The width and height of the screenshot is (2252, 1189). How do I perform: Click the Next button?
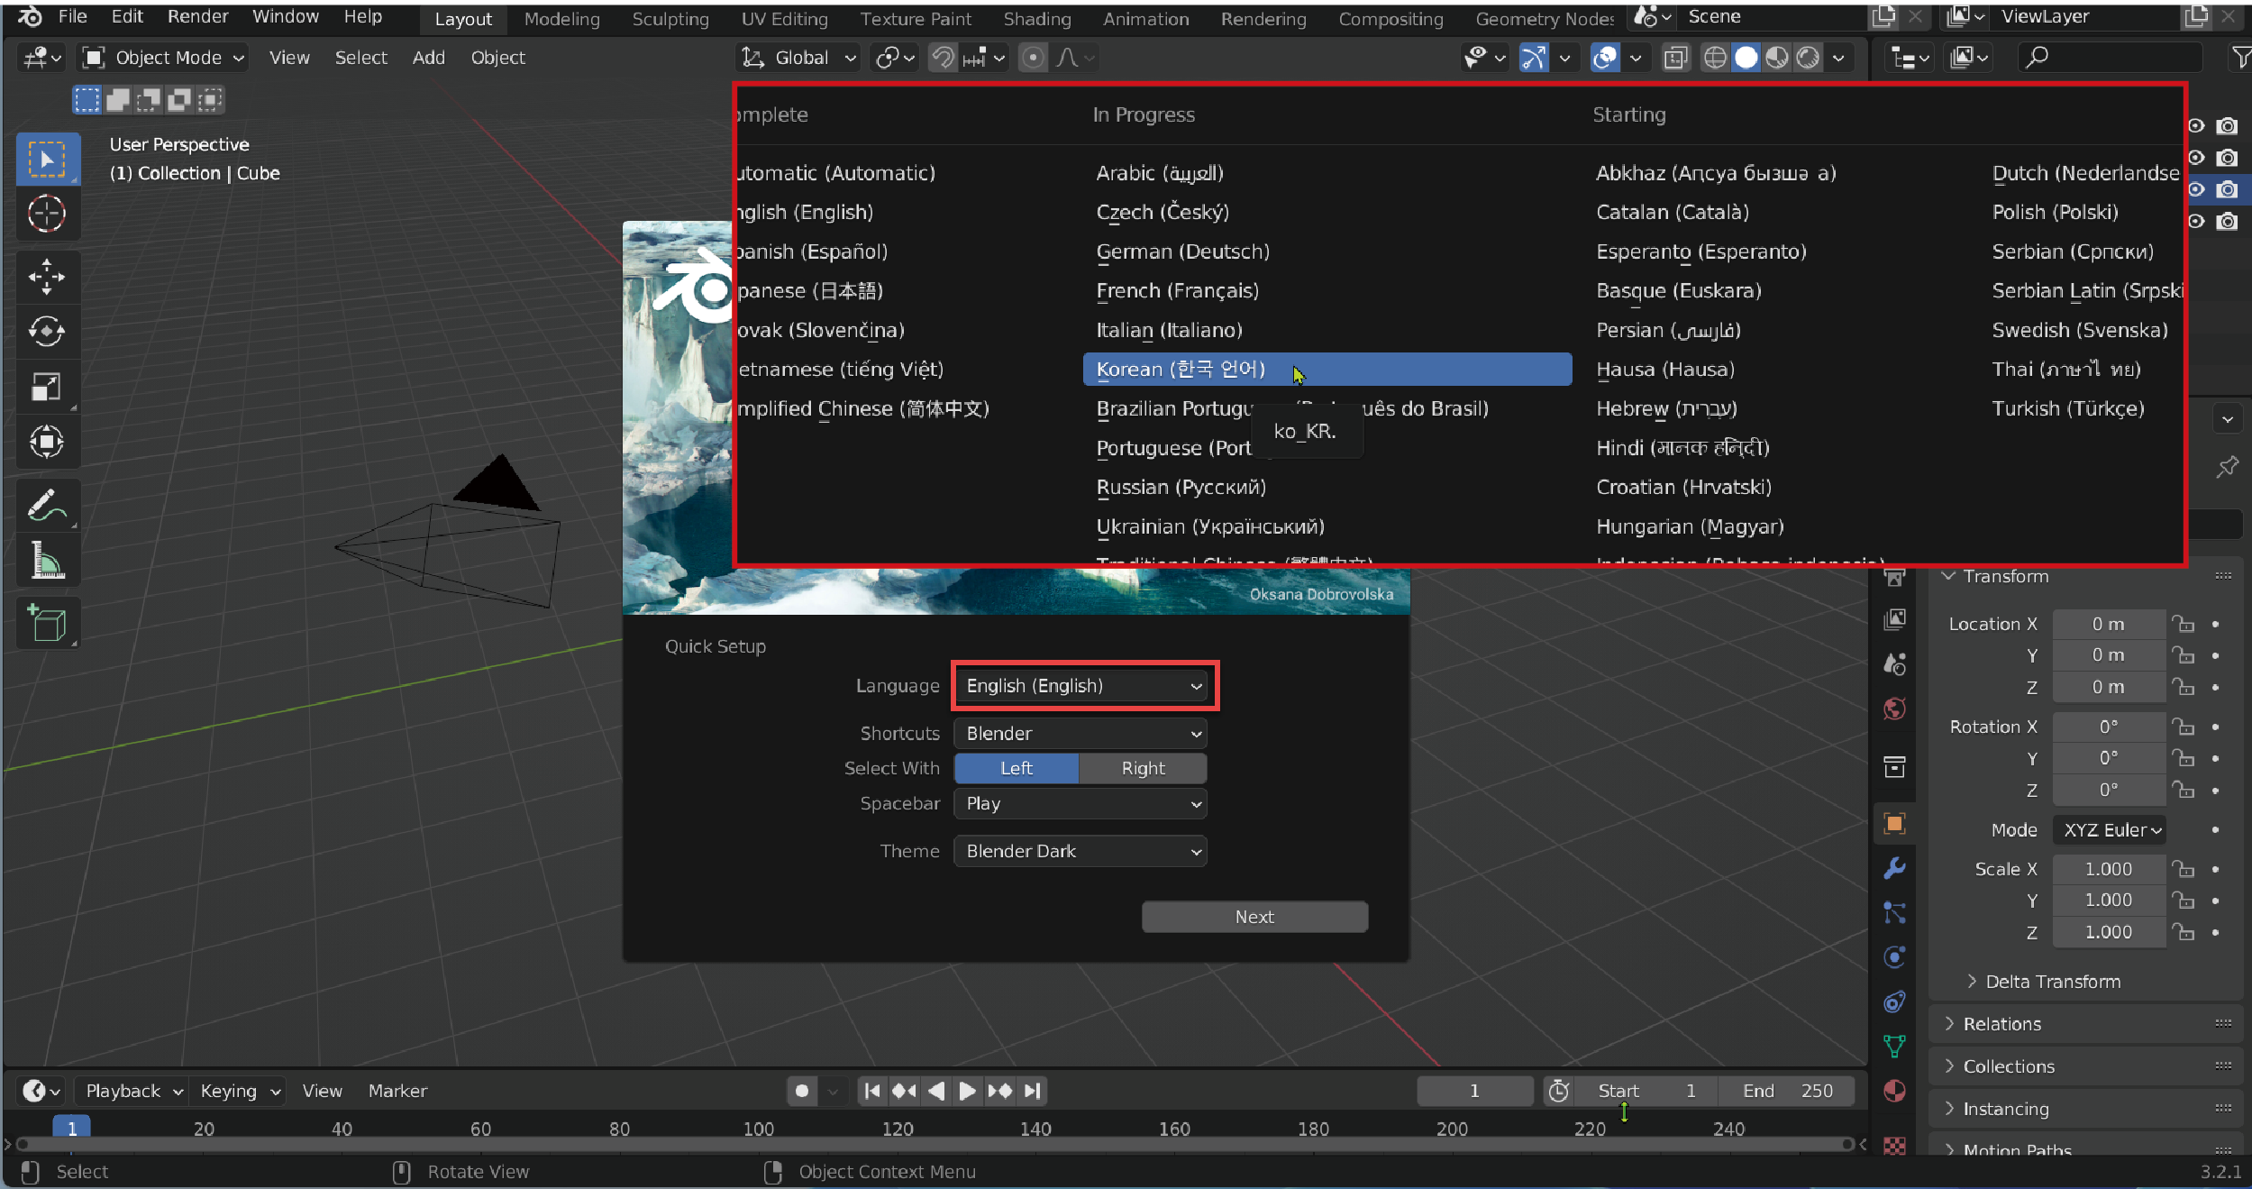pyautogui.click(x=1254, y=917)
